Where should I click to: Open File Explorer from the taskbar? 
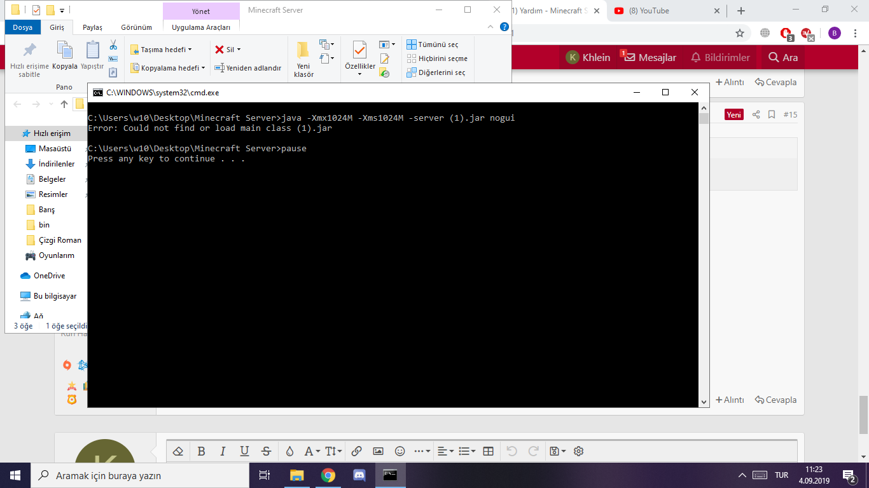point(296,475)
